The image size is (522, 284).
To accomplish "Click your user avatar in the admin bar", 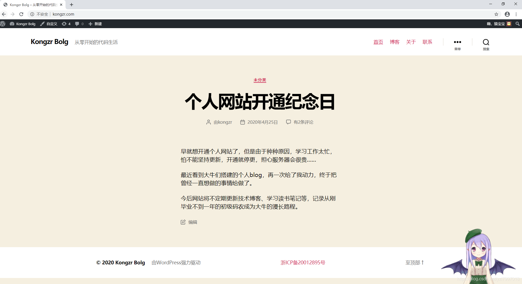I will point(509,24).
